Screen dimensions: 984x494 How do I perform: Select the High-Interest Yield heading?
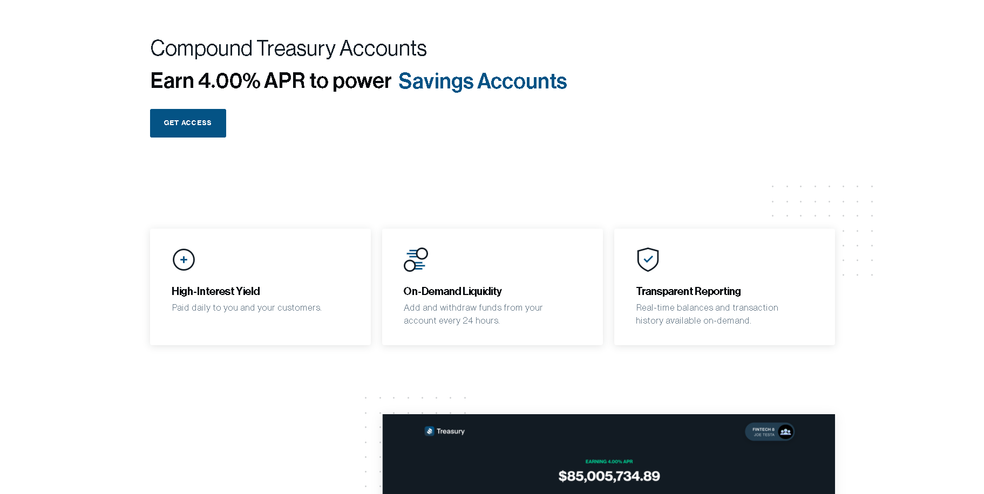point(216,291)
